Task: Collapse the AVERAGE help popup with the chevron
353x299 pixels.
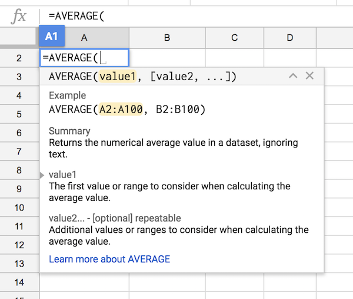Action: coord(293,76)
